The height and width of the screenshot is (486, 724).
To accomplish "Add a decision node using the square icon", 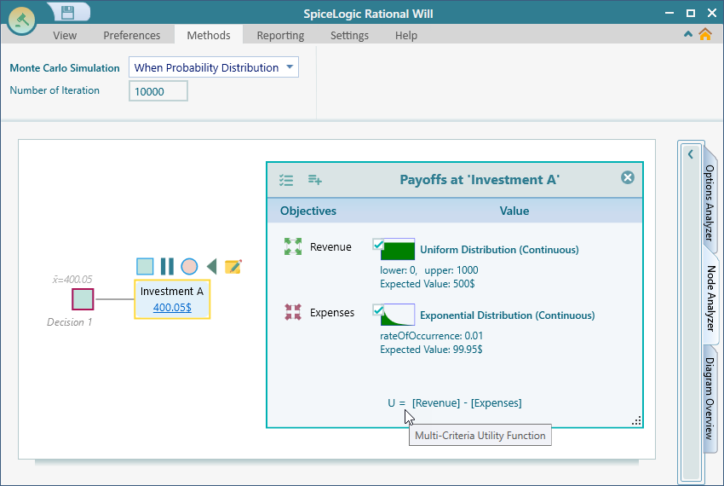I will [145, 267].
